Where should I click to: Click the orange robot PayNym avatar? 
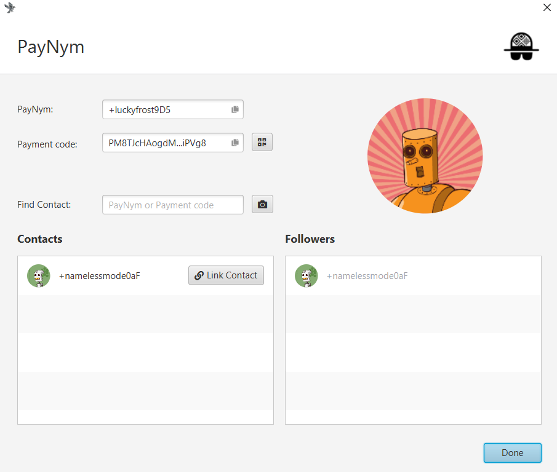[x=425, y=156]
